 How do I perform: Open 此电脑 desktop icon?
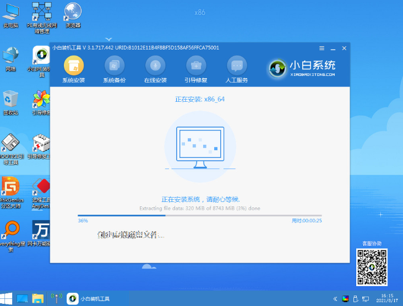[10, 15]
